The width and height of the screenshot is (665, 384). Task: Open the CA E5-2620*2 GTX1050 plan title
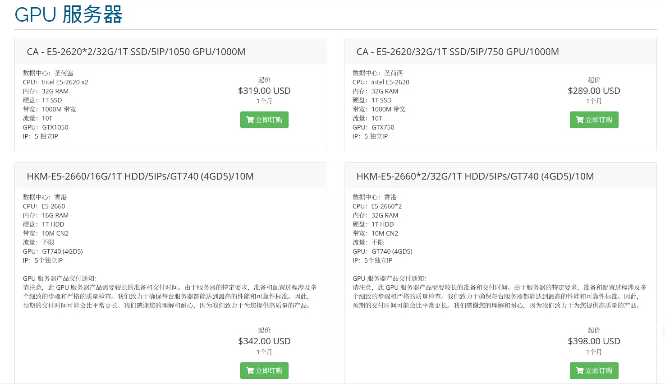tap(136, 52)
